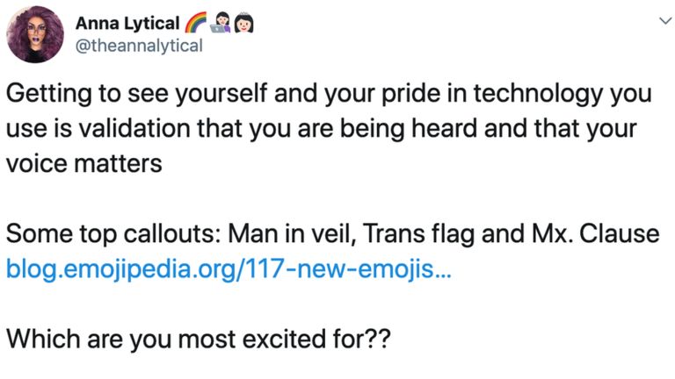Viewport: 675px width, 379px height.
Task: Click the 'Mx. Clause' text
Action: coord(587,235)
